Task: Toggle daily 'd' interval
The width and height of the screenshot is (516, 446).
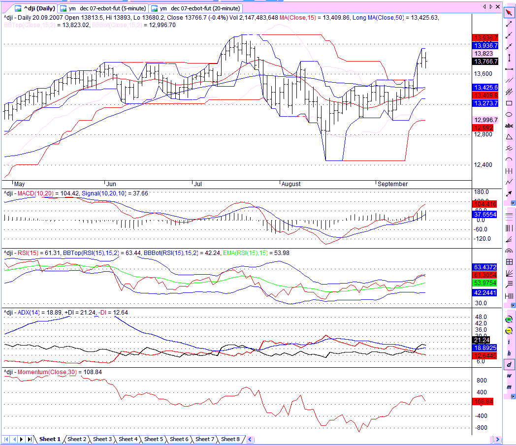Action: [509, 364]
